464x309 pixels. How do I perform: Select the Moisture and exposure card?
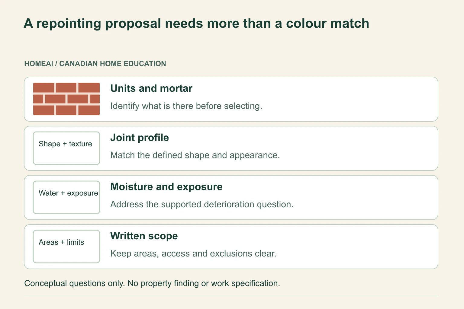point(231,197)
